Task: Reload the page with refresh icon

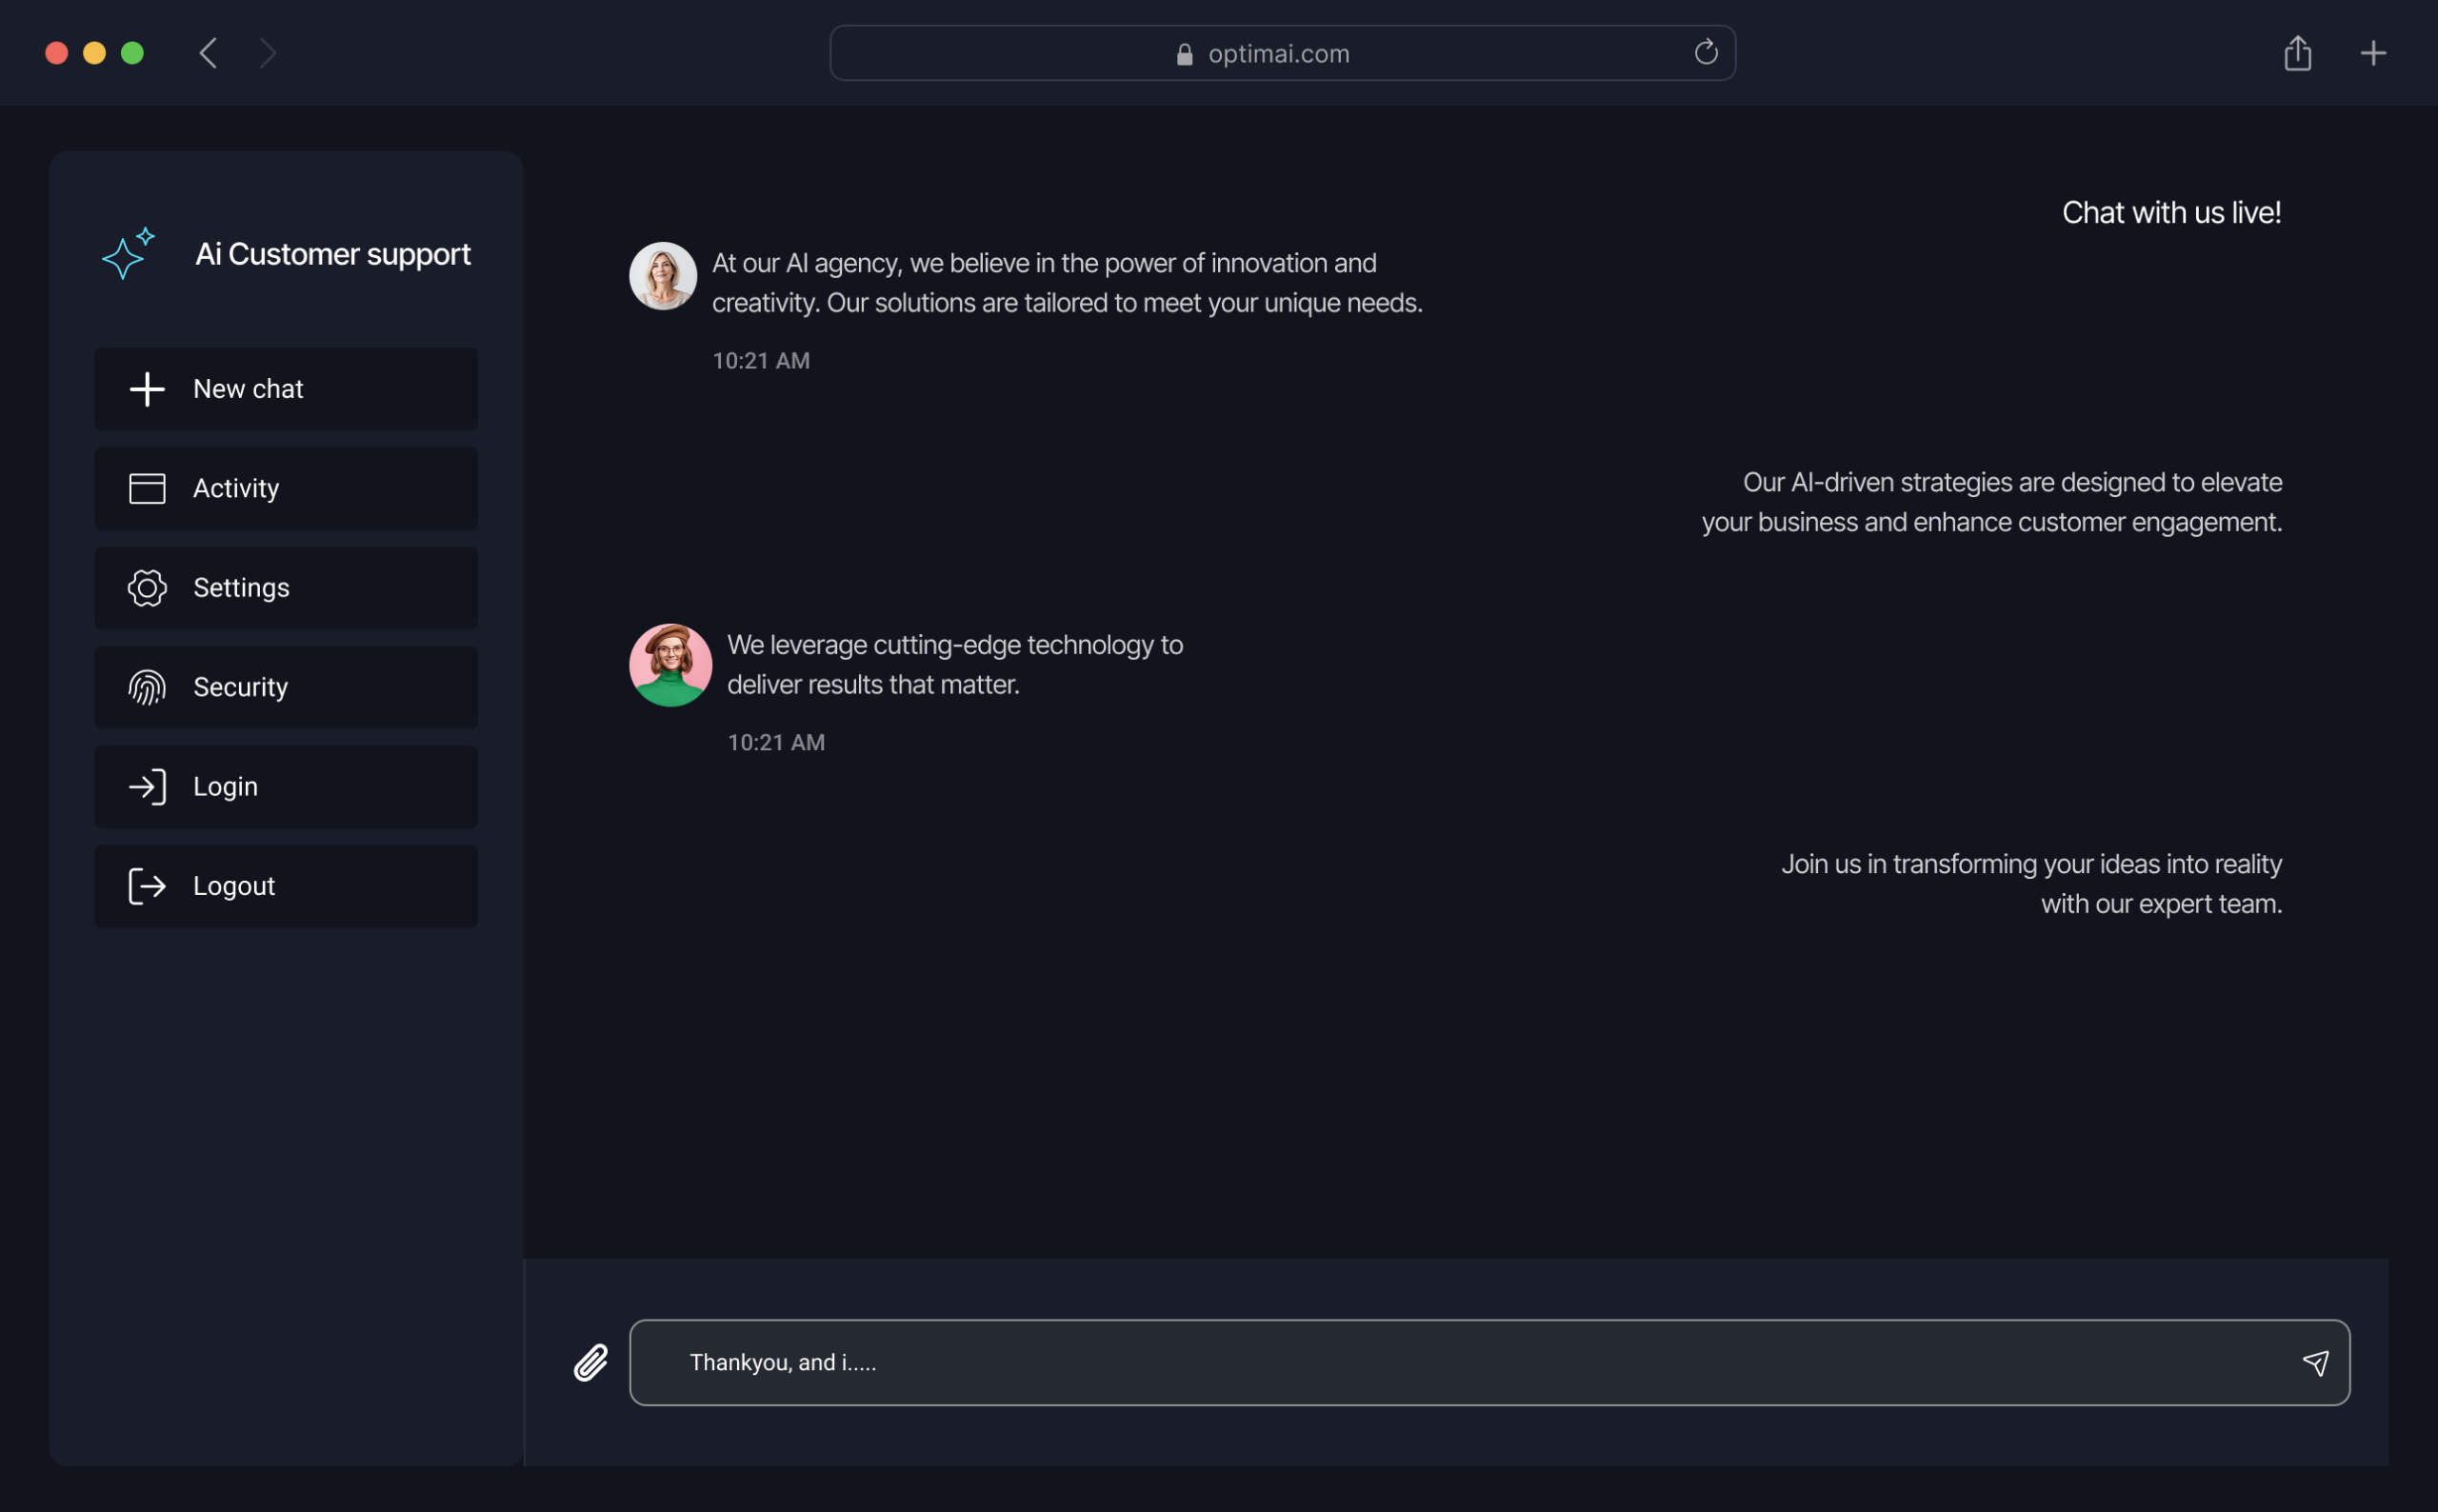Action: (1705, 52)
